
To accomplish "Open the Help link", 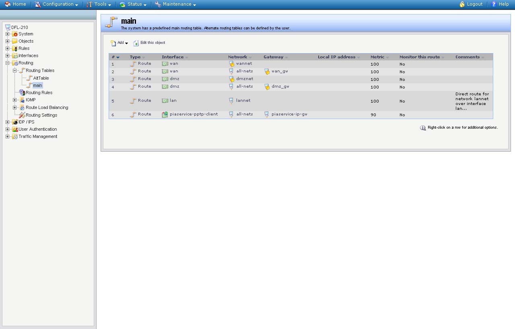I will (500, 4).
